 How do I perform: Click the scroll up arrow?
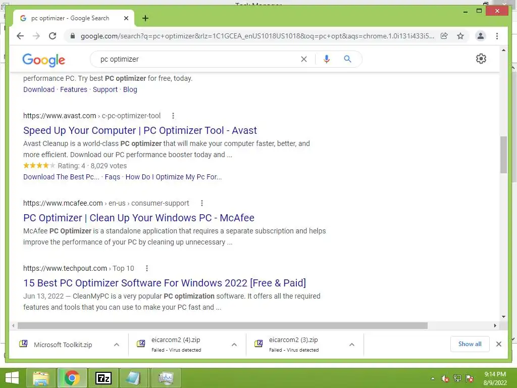[503, 50]
